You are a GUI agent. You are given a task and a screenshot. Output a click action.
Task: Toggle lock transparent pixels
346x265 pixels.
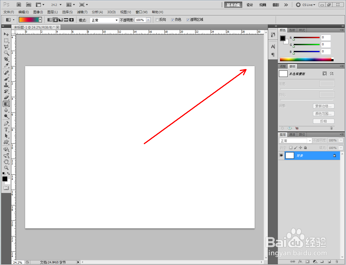point(291,148)
